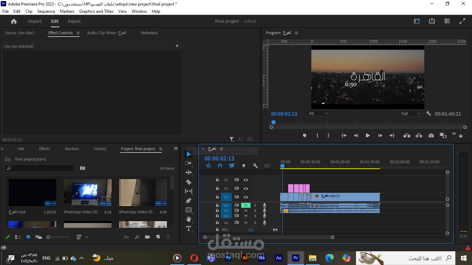The height and width of the screenshot is (265, 472).
Task: Switch Project panel to list view
Action: click(18, 237)
